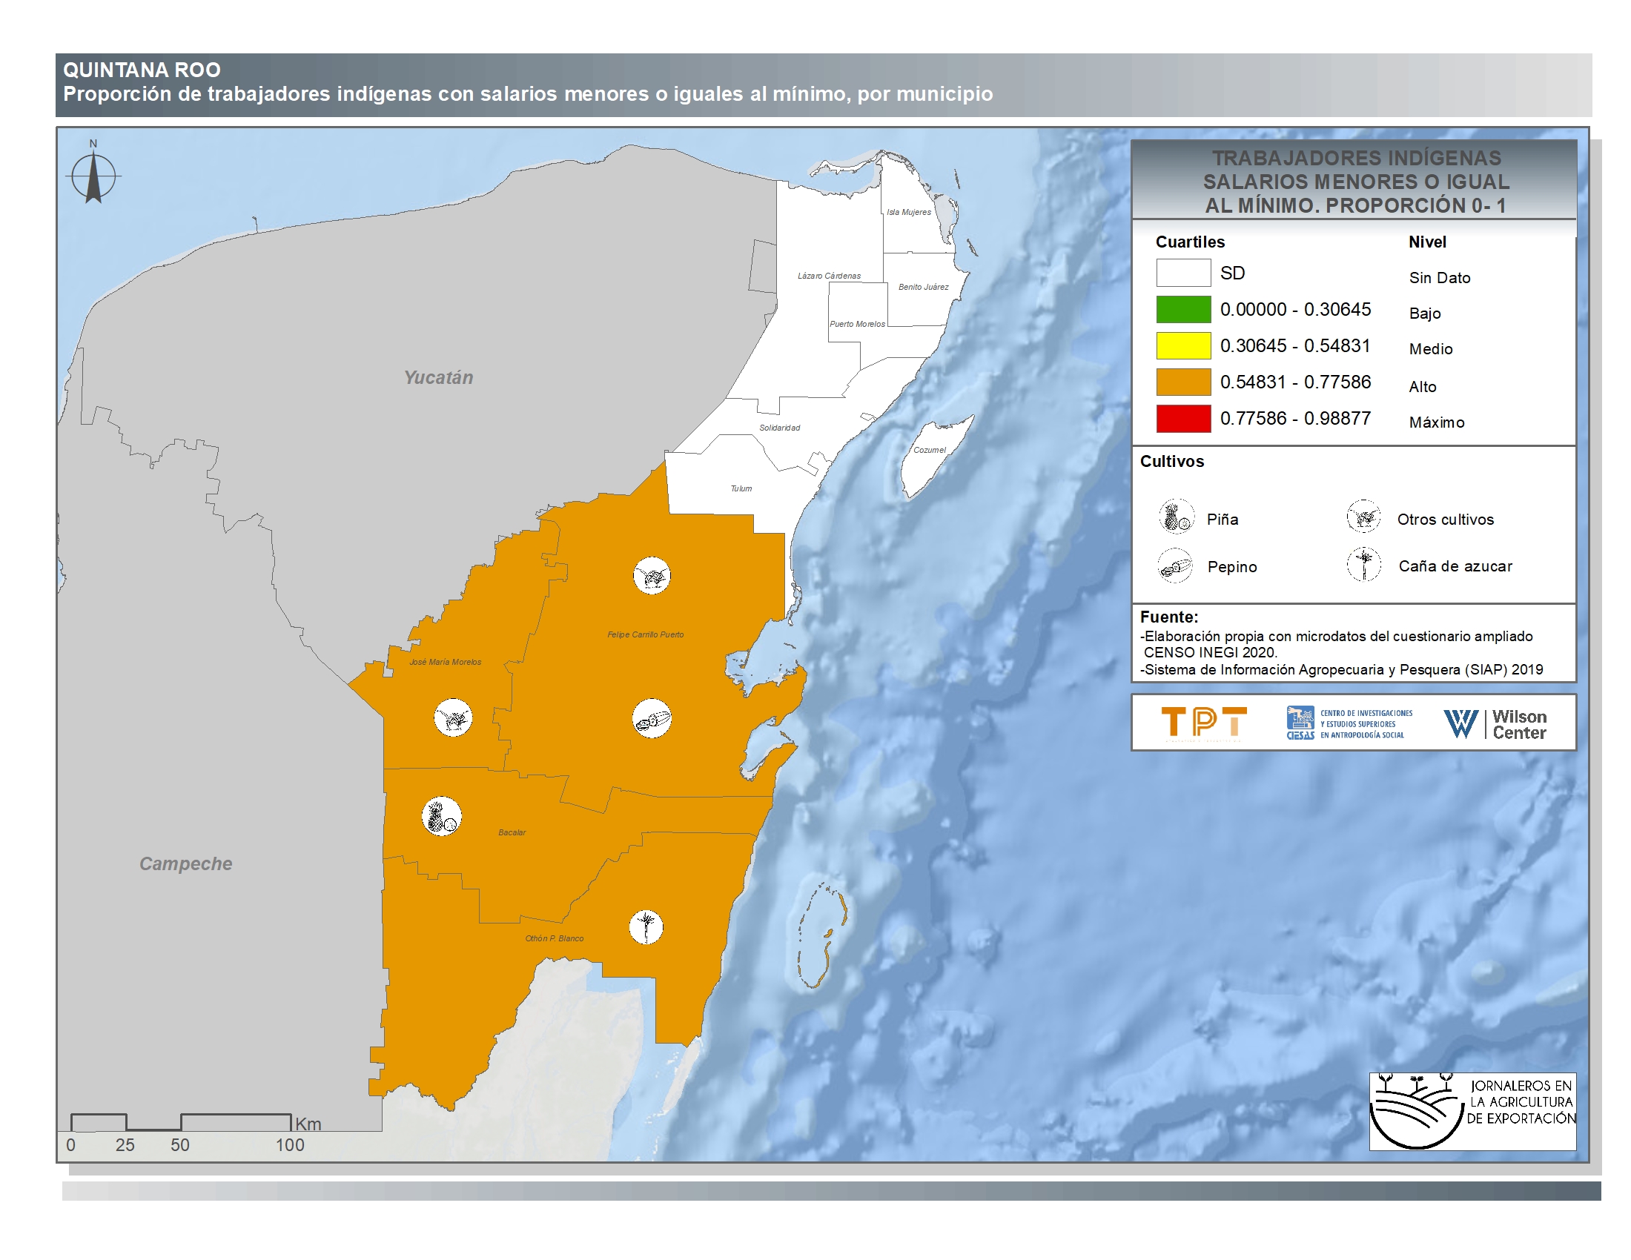Click the sugarcane icon on Othón P. Blanco
Viewport: 1631px width, 1260px height.
(x=646, y=927)
